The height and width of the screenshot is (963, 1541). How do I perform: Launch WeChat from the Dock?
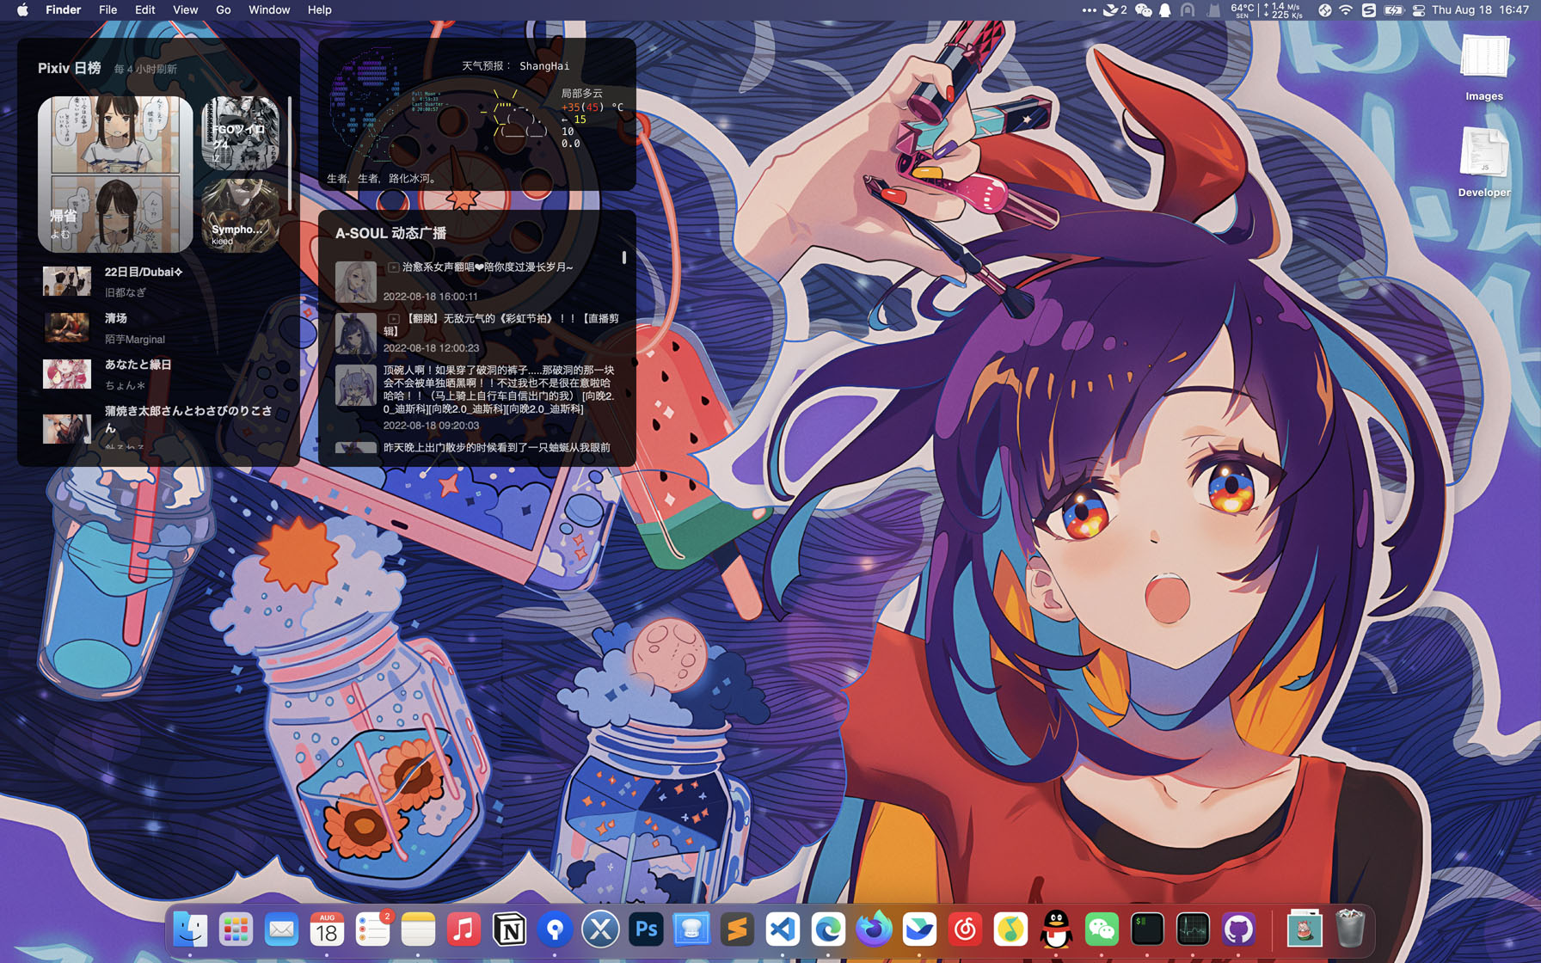click(x=1102, y=929)
